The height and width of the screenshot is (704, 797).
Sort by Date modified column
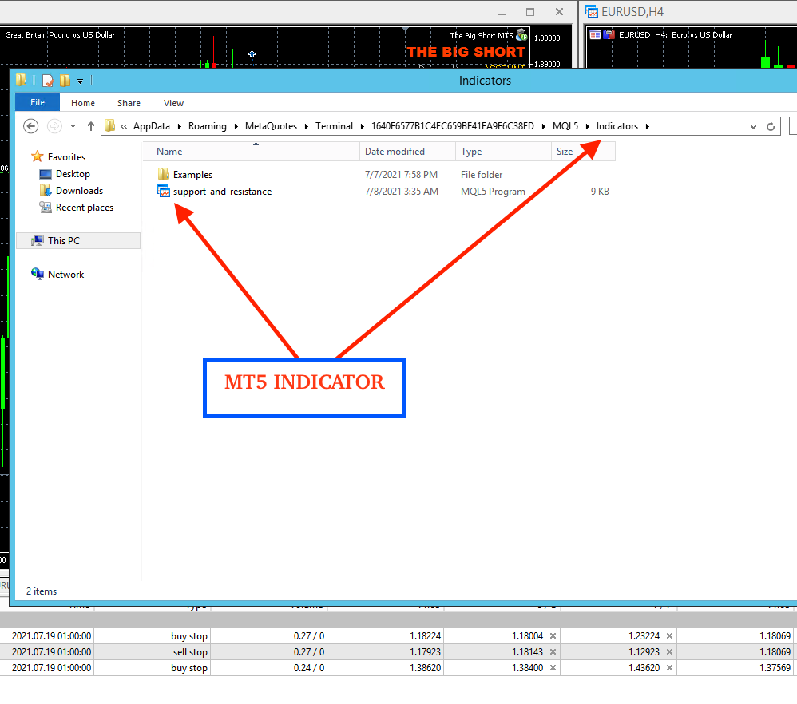coord(407,152)
